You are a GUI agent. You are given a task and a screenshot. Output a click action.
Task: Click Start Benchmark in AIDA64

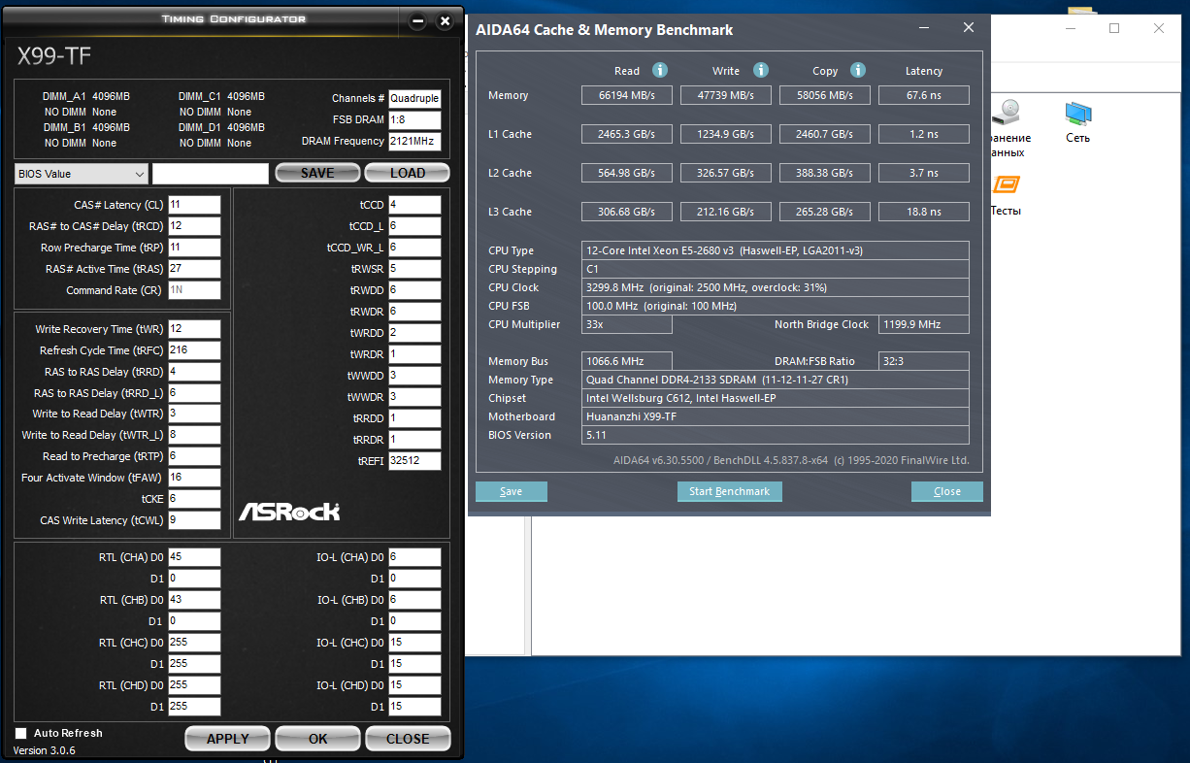tap(729, 491)
